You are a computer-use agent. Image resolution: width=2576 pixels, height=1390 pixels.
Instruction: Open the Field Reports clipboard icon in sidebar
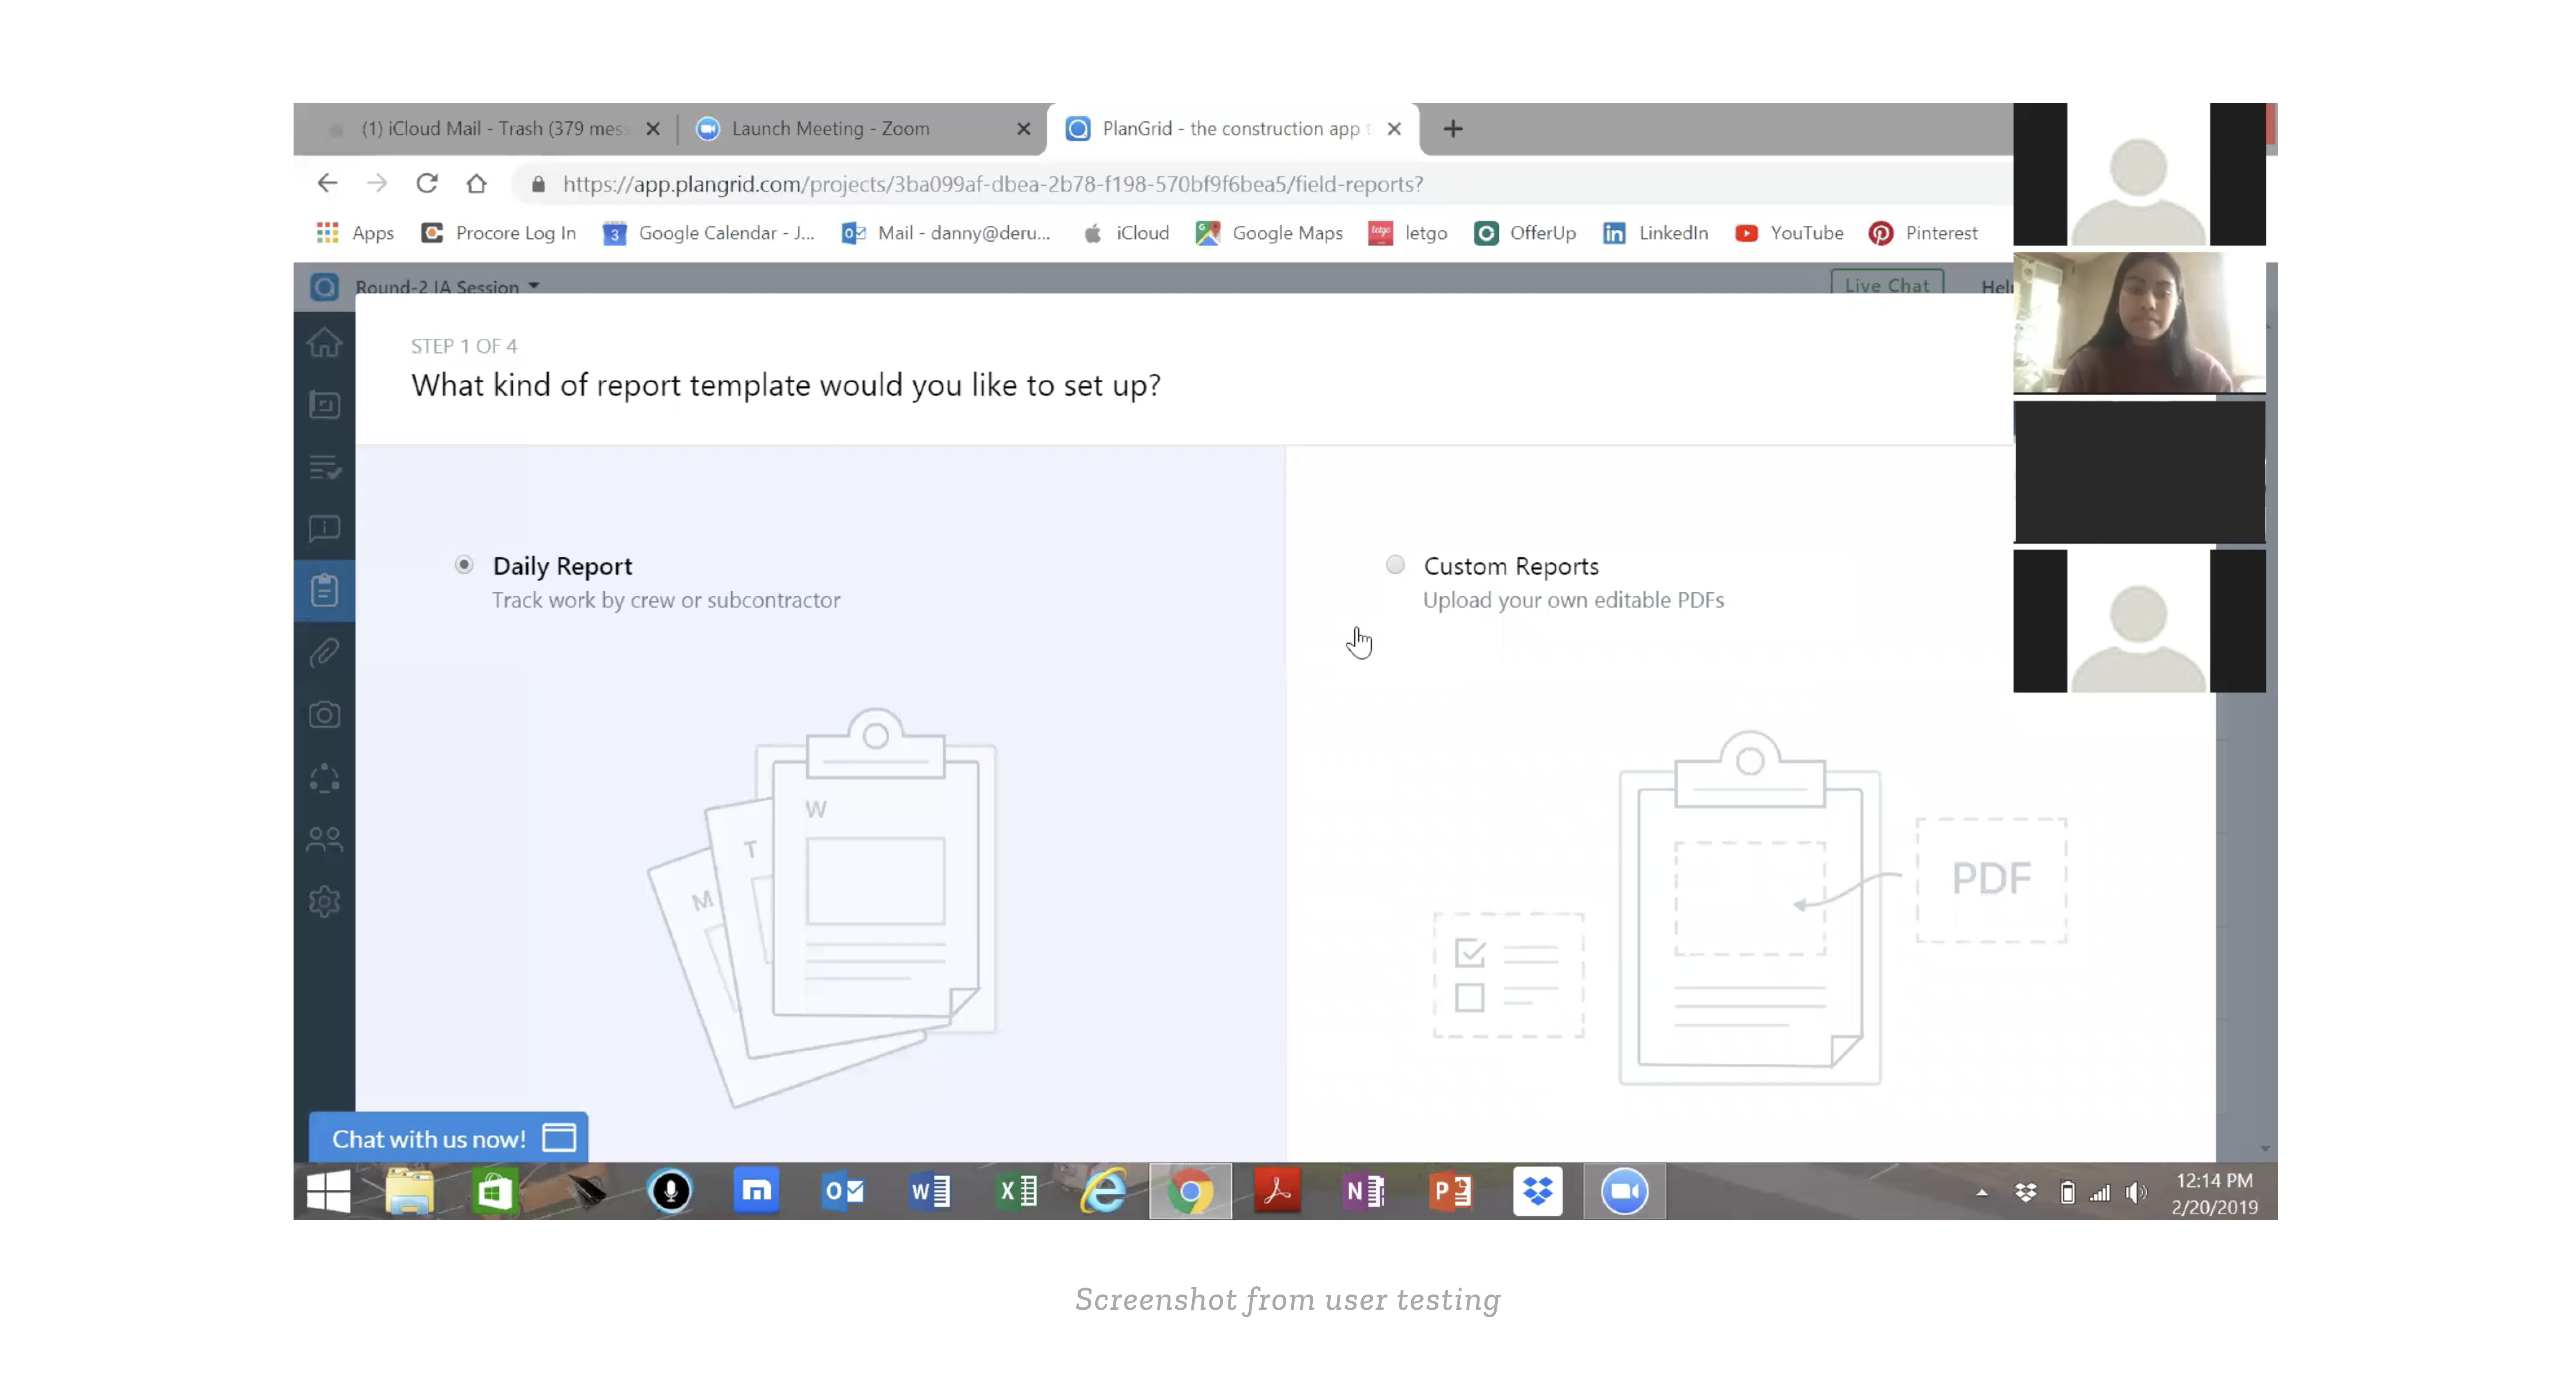(324, 590)
